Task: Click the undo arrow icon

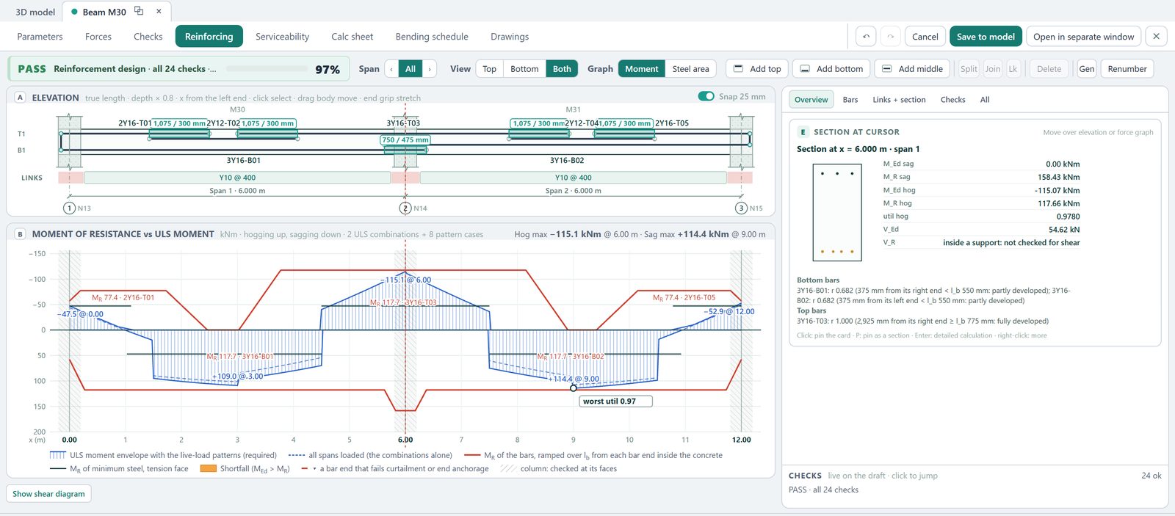Action: 866,37
